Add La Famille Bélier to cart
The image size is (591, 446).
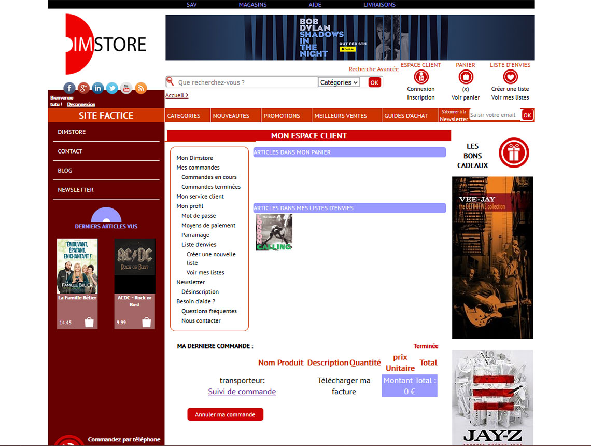(89, 323)
